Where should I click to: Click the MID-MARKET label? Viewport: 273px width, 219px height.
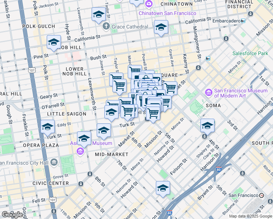[x=112, y=154]
